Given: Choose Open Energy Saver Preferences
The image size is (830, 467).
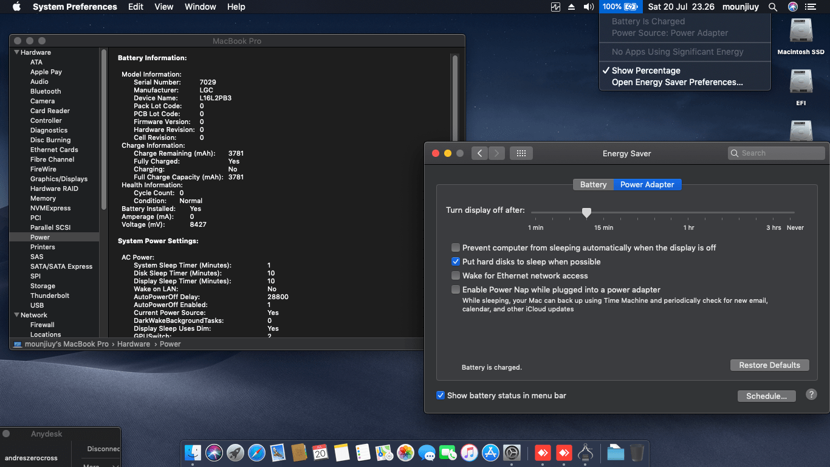Looking at the screenshot, I should click(x=685, y=82).
